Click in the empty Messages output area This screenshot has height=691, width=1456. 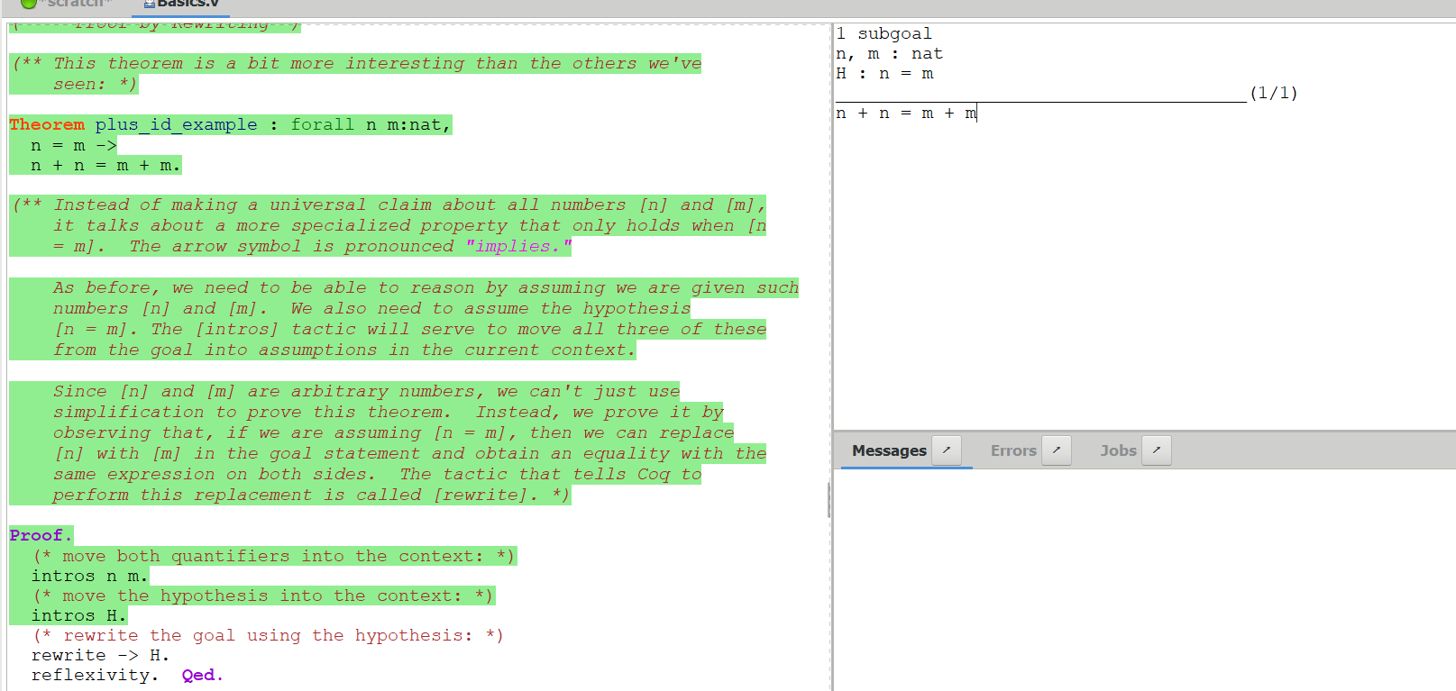click(1144, 579)
